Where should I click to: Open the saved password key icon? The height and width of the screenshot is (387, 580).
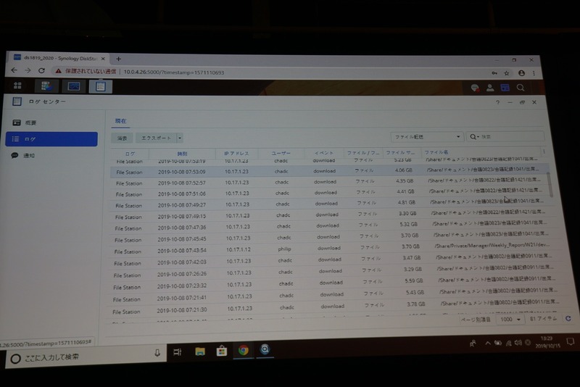click(494, 73)
